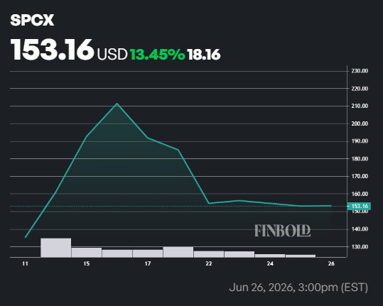Click the 18.16 change value
383x306 pixels.
(x=204, y=55)
